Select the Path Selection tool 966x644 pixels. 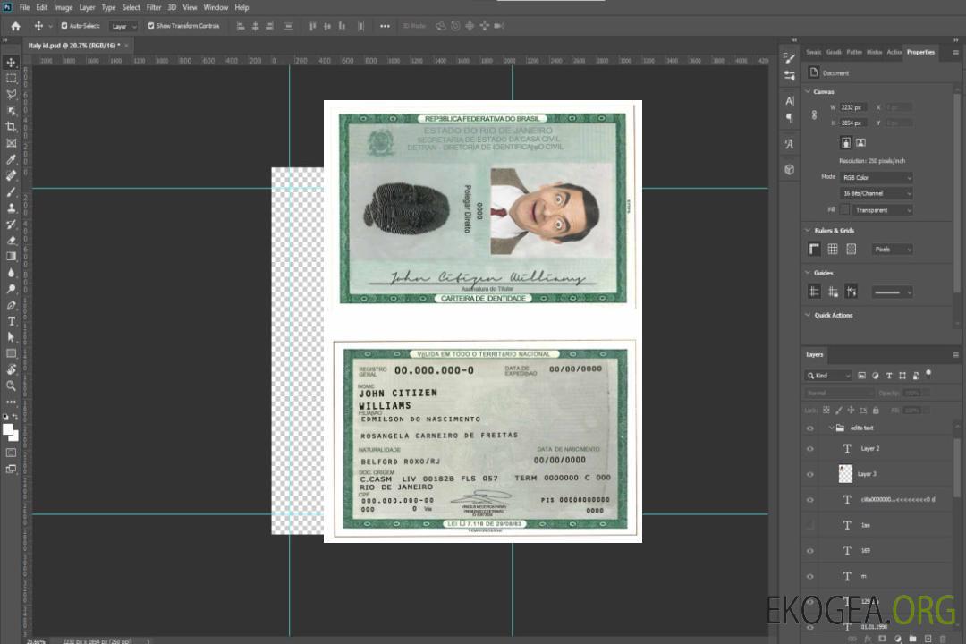click(x=11, y=337)
